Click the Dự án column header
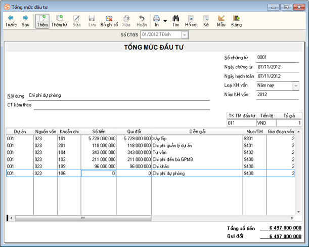The image size is (309, 247). pos(20,132)
